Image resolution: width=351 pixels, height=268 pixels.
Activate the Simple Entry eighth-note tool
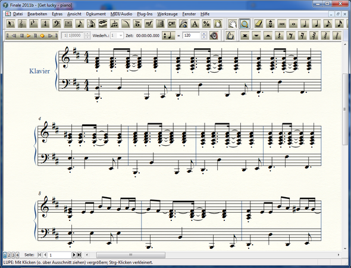(x=80, y=24)
